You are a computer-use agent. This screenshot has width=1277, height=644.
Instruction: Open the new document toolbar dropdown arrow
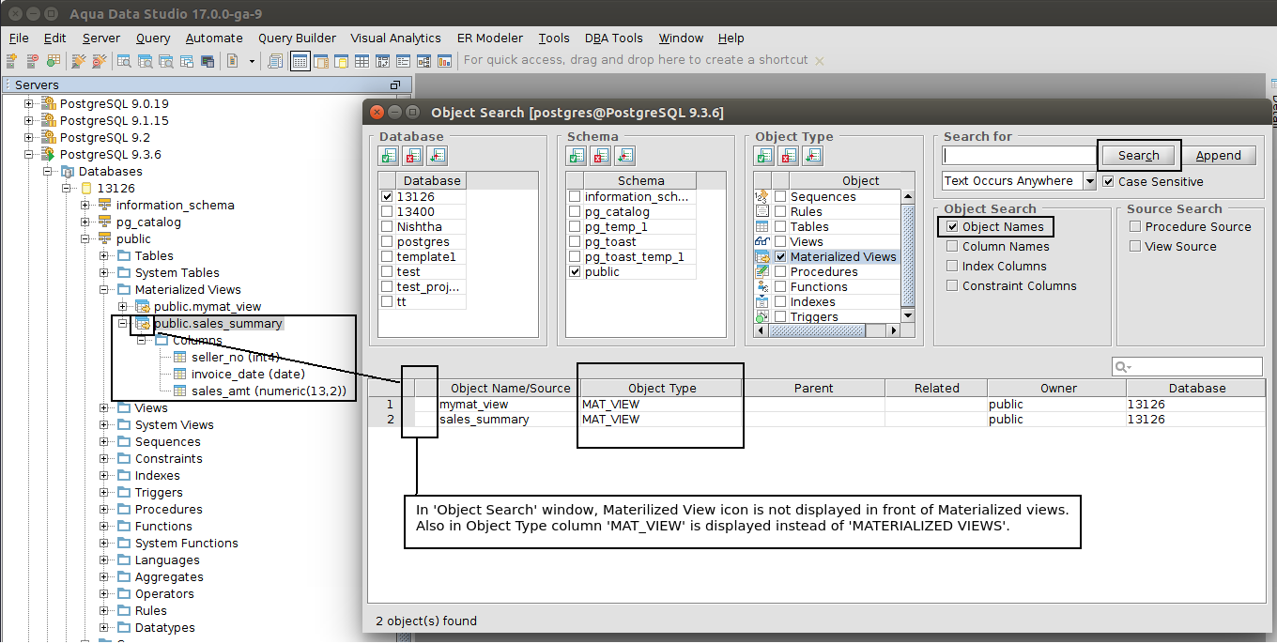252,61
